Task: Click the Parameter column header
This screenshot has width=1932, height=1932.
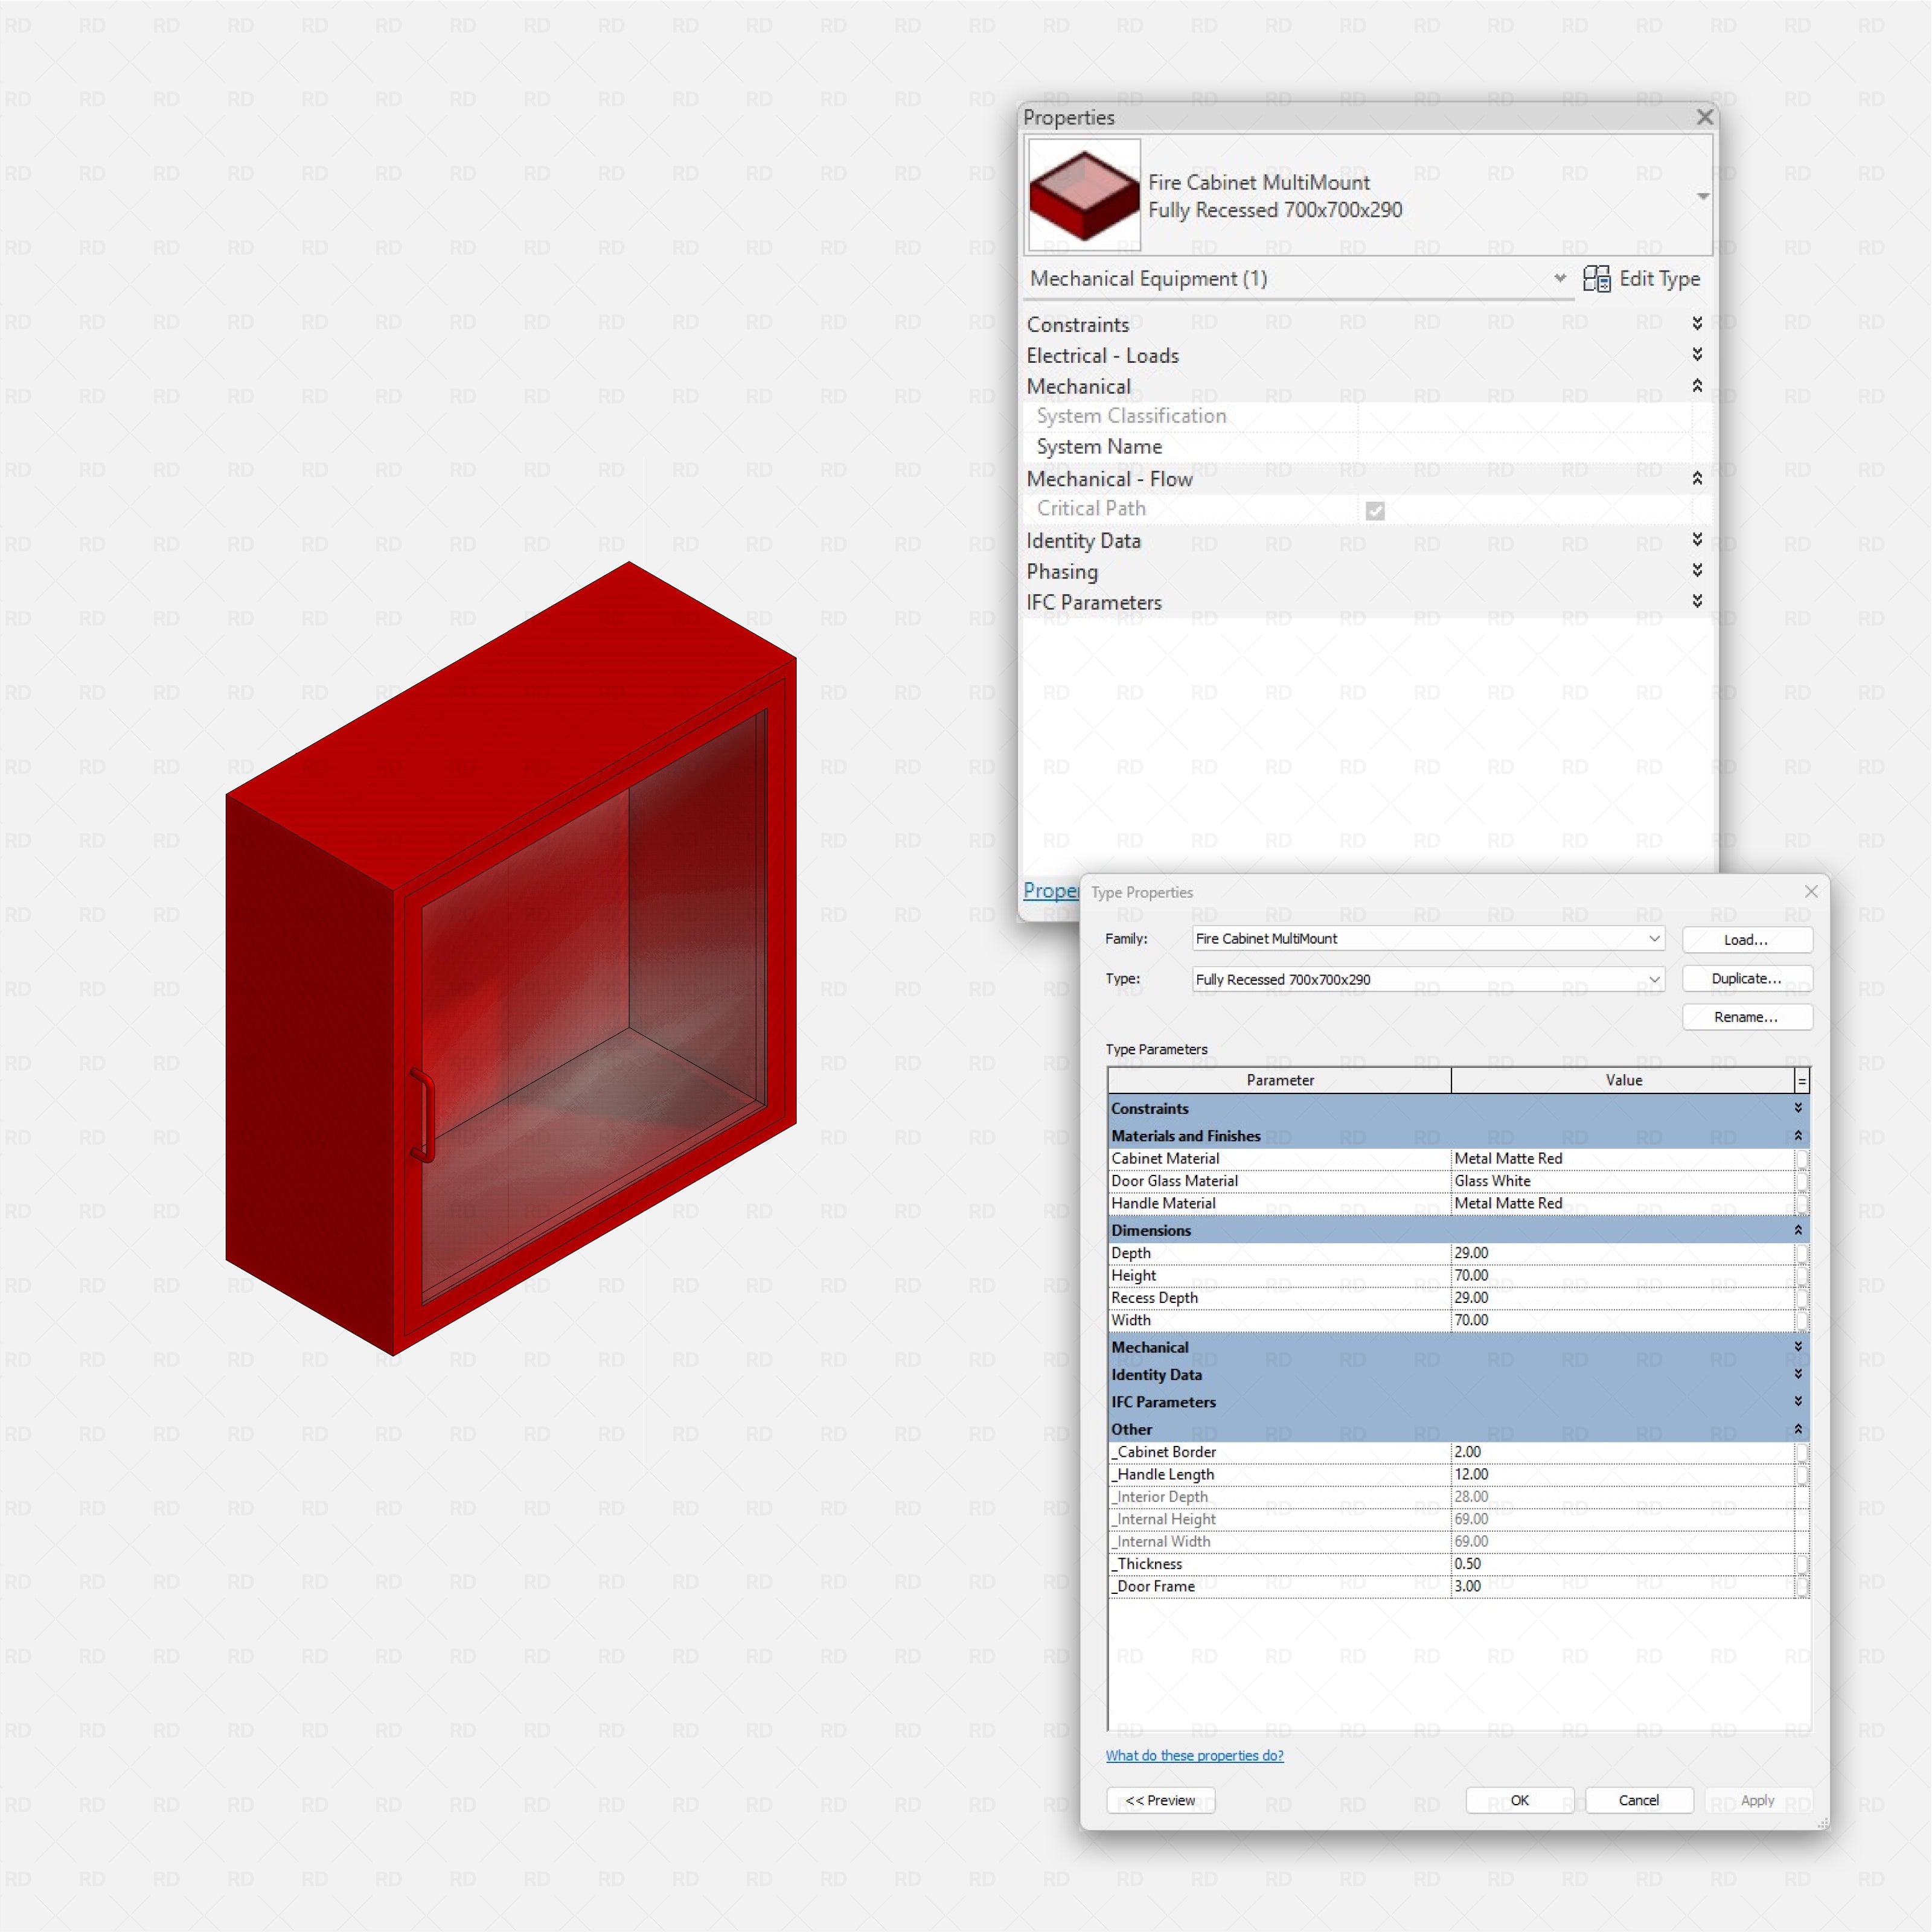Action: click(x=1280, y=1080)
